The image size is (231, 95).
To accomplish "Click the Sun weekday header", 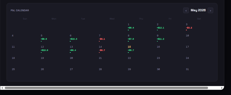I will click(x=25, y=19).
